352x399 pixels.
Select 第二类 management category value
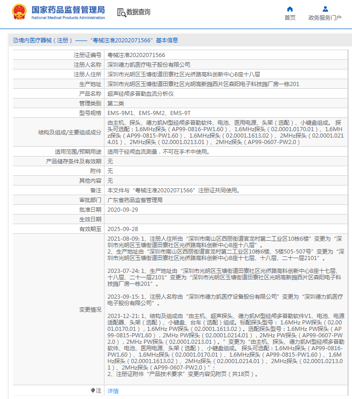pyautogui.click(x=115, y=103)
